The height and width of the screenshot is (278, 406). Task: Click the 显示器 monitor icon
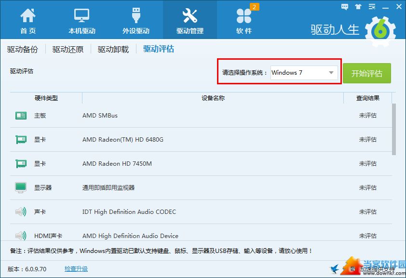21,187
